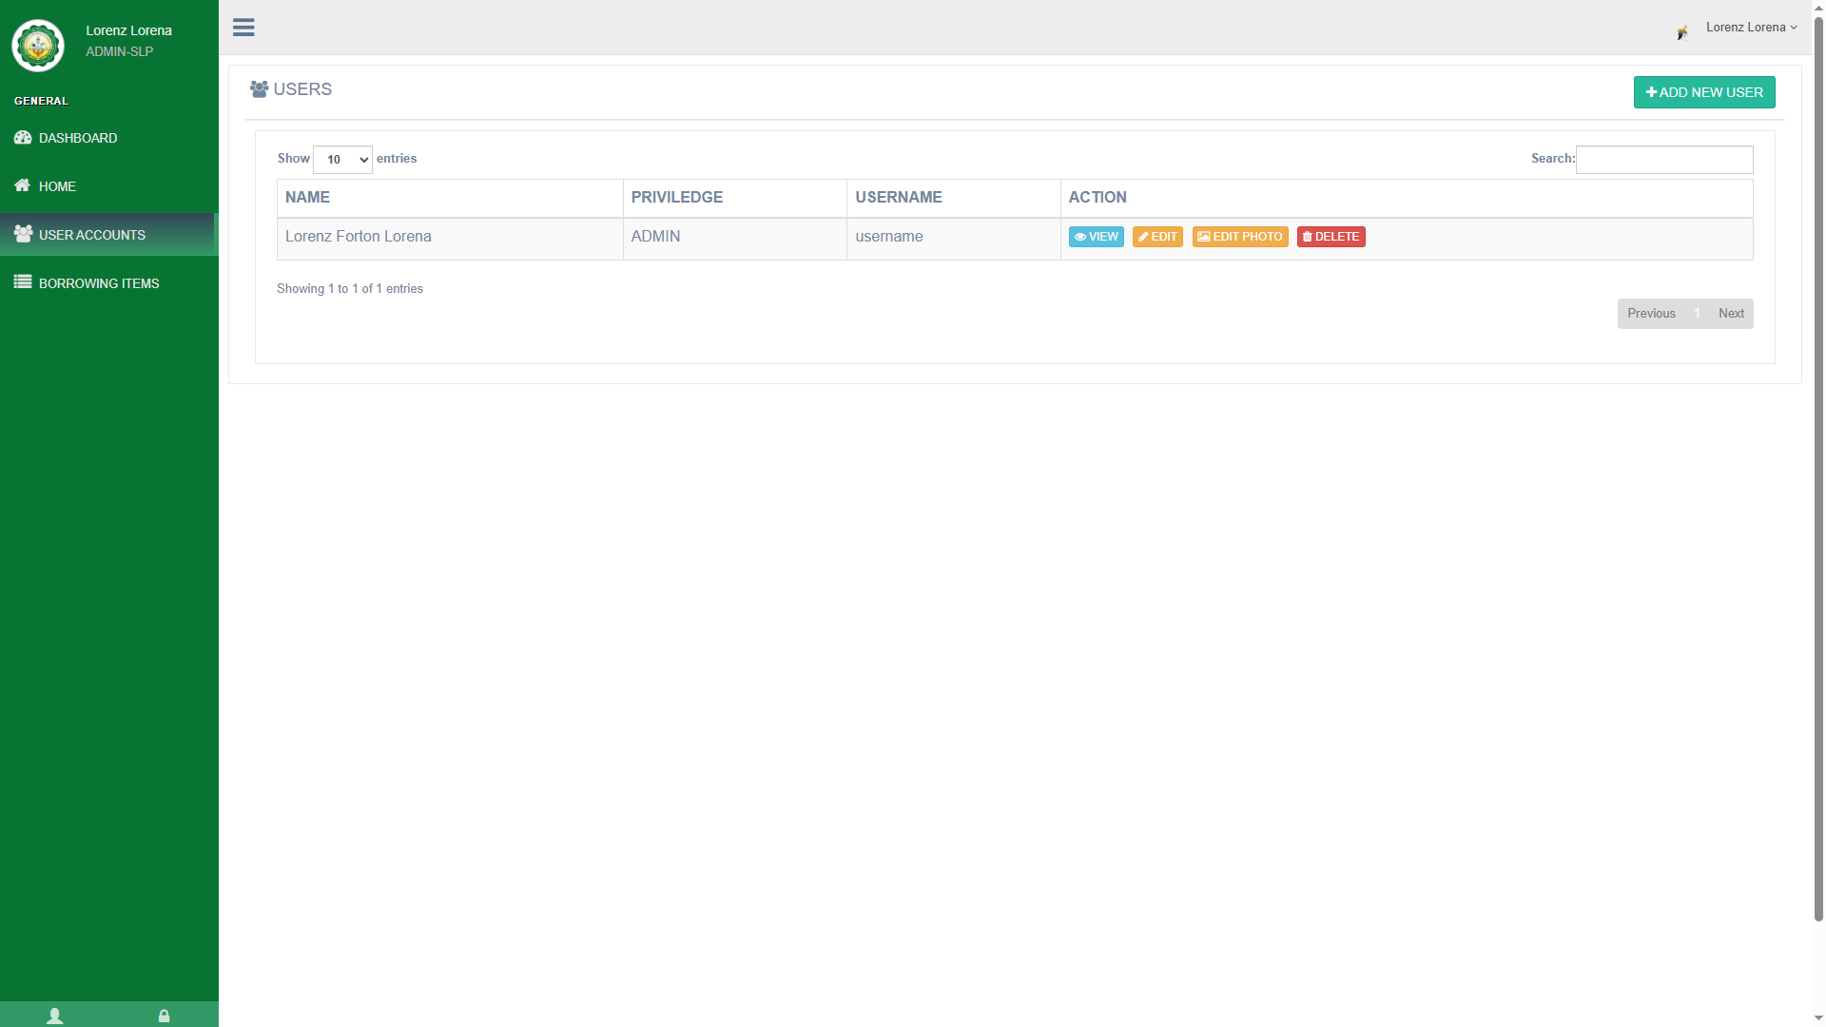The image size is (1826, 1027).
Task: Go to Home in the sidebar
Action: tap(57, 186)
